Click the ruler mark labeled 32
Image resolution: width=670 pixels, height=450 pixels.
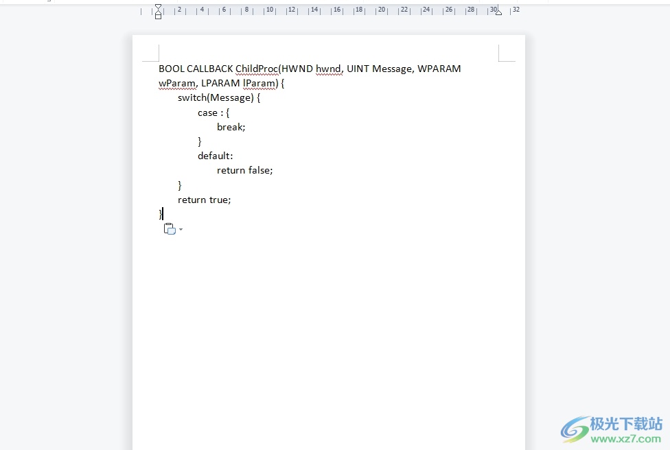516,10
